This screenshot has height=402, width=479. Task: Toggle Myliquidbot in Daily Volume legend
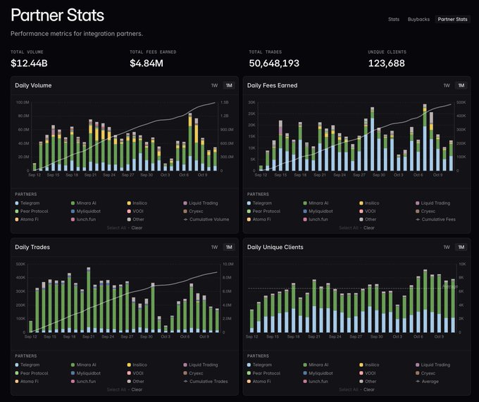click(85, 212)
